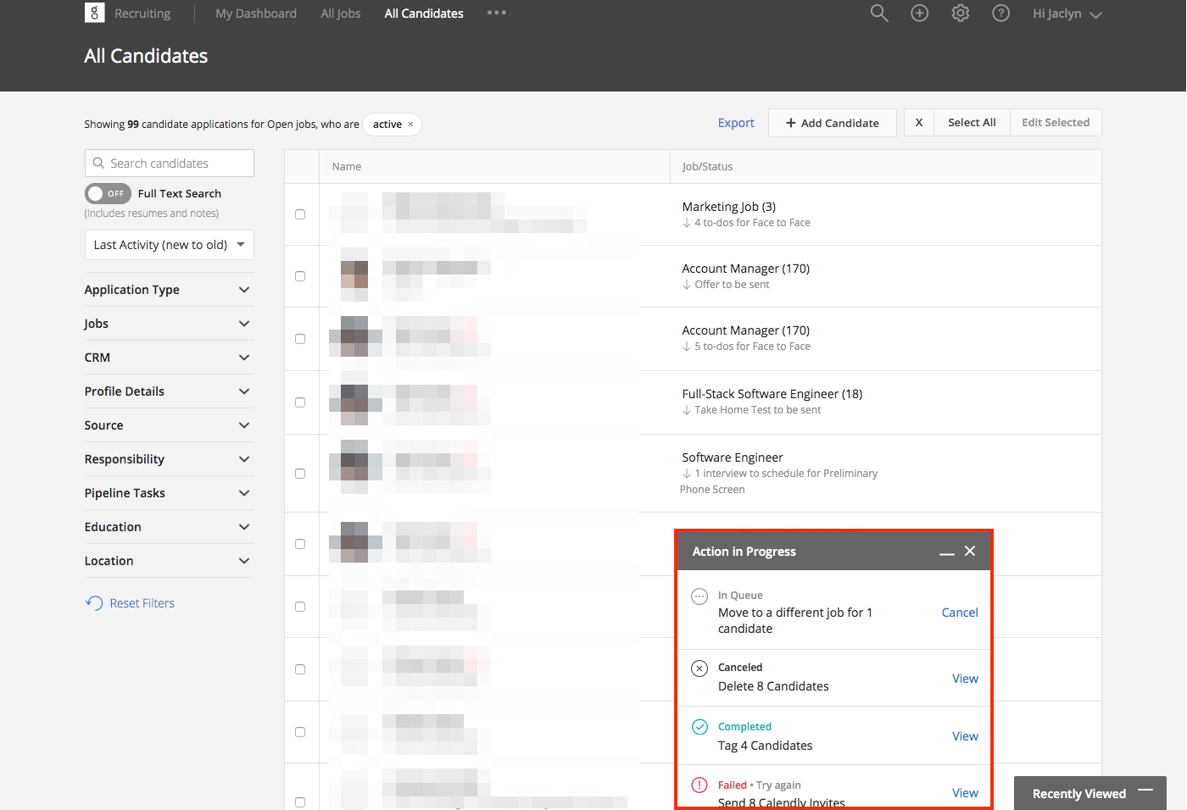Minimize the Action in Progress panel
1187x810 pixels.
pyautogui.click(x=946, y=552)
